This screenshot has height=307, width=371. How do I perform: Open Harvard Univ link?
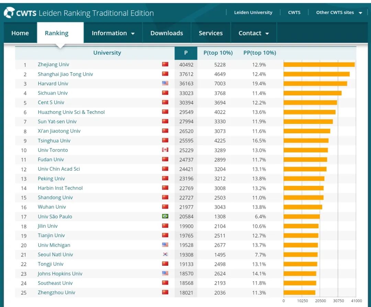[53, 83]
